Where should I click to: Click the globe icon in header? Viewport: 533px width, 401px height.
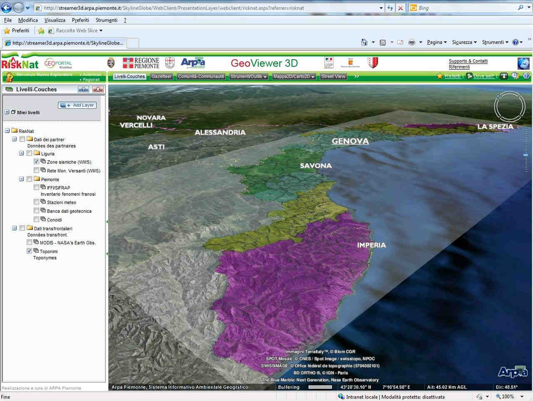point(523,63)
